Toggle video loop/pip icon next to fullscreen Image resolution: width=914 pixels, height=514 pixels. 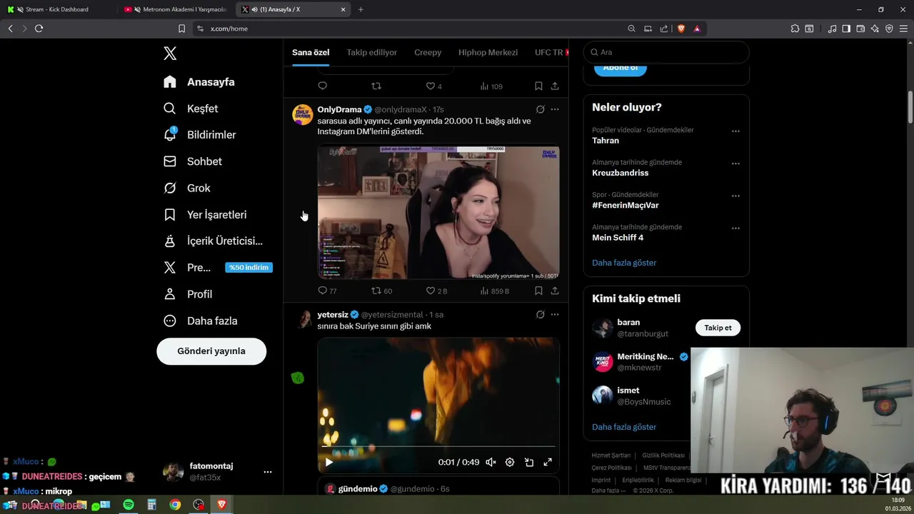pyautogui.click(x=529, y=462)
